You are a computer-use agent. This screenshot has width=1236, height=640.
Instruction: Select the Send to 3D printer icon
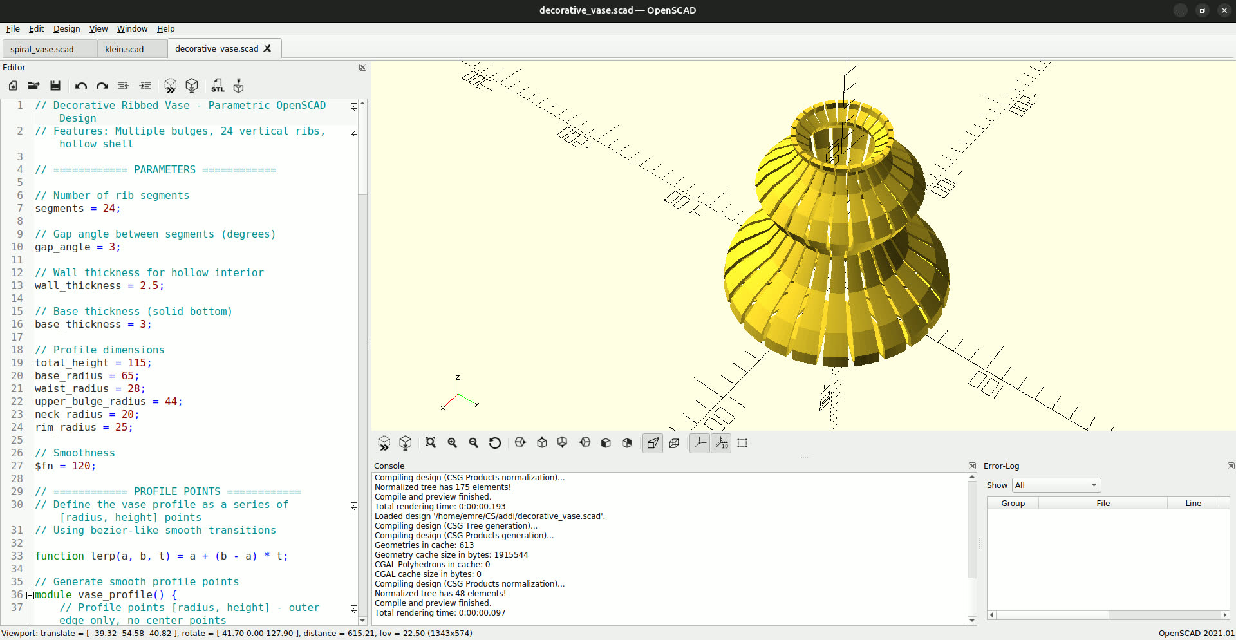pyautogui.click(x=238, y=86)
